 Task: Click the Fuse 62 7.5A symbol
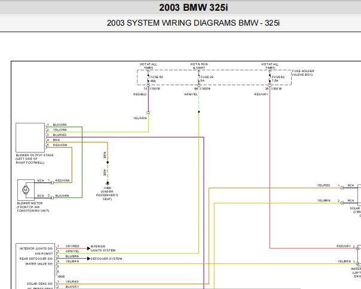[270, 78]
